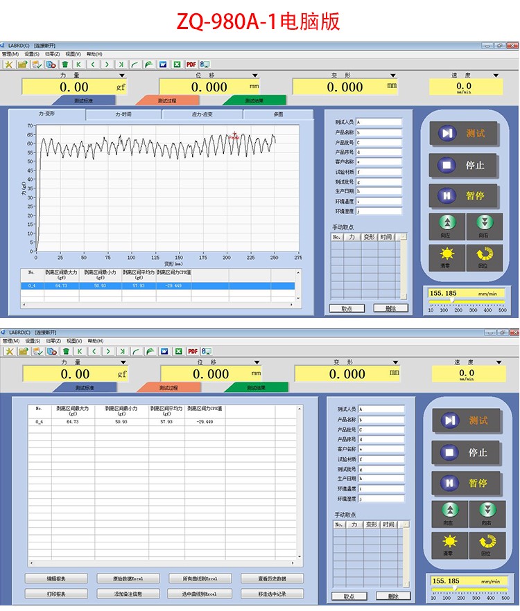Click the Word export icon in the upper window toolbar
The width and height of the screenshot is (520, 611).
(164, 64)
